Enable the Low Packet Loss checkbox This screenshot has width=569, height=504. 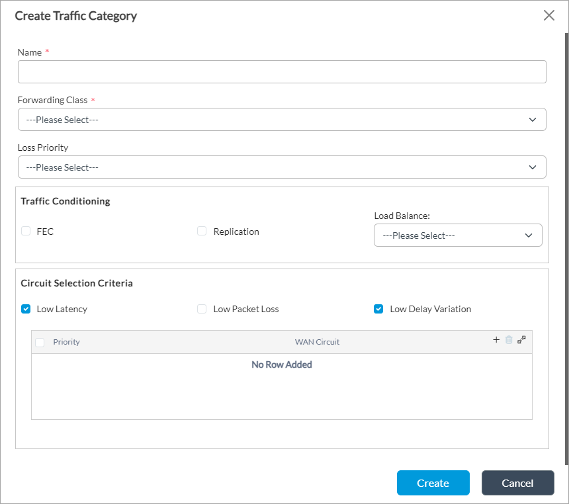[x=201, y=309]
